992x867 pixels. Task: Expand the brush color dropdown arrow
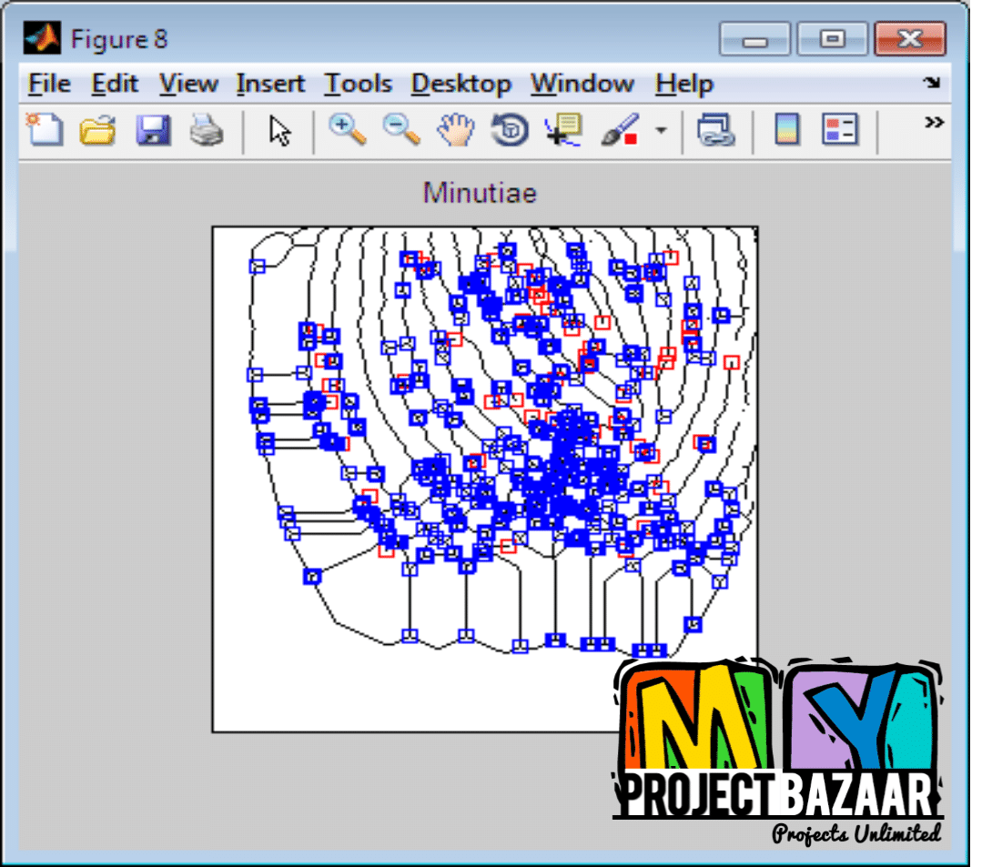[661, 130]
